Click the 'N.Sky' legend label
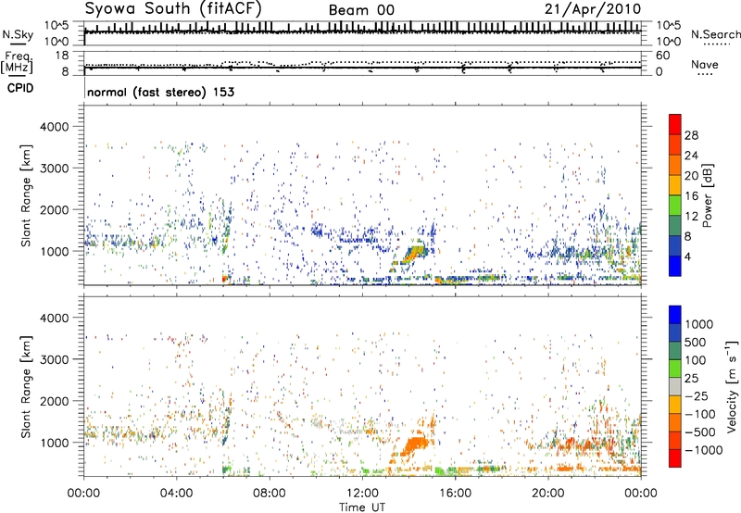This screenshot has width=741, height=513. [18, 34]
